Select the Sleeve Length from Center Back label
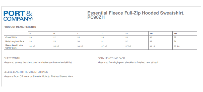203x92 pixels. pyautogui.click(x=14, y=46)
